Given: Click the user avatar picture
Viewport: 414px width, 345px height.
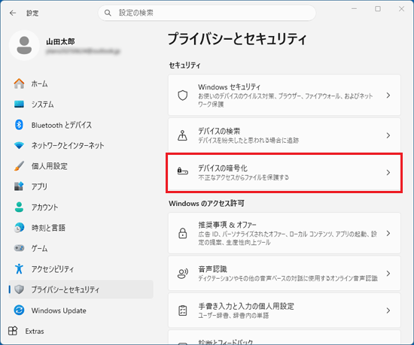Looking at the screenshot, I should pyautogui.click(x=24, y=45).
